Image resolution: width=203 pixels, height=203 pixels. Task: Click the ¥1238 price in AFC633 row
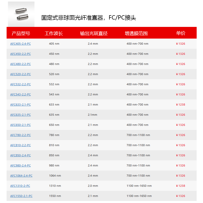(x=180, y=105)
